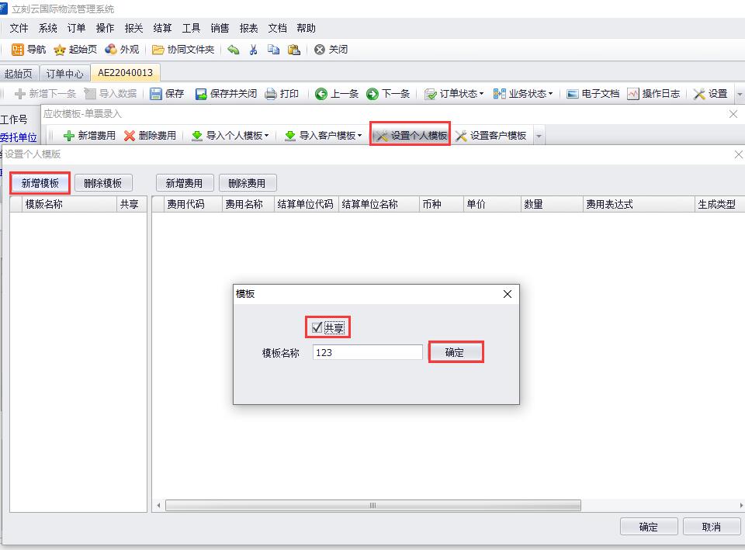The image size is (745, 550).
Task: Open the 操作日志 operation log
Action: (x=633, y=94)
